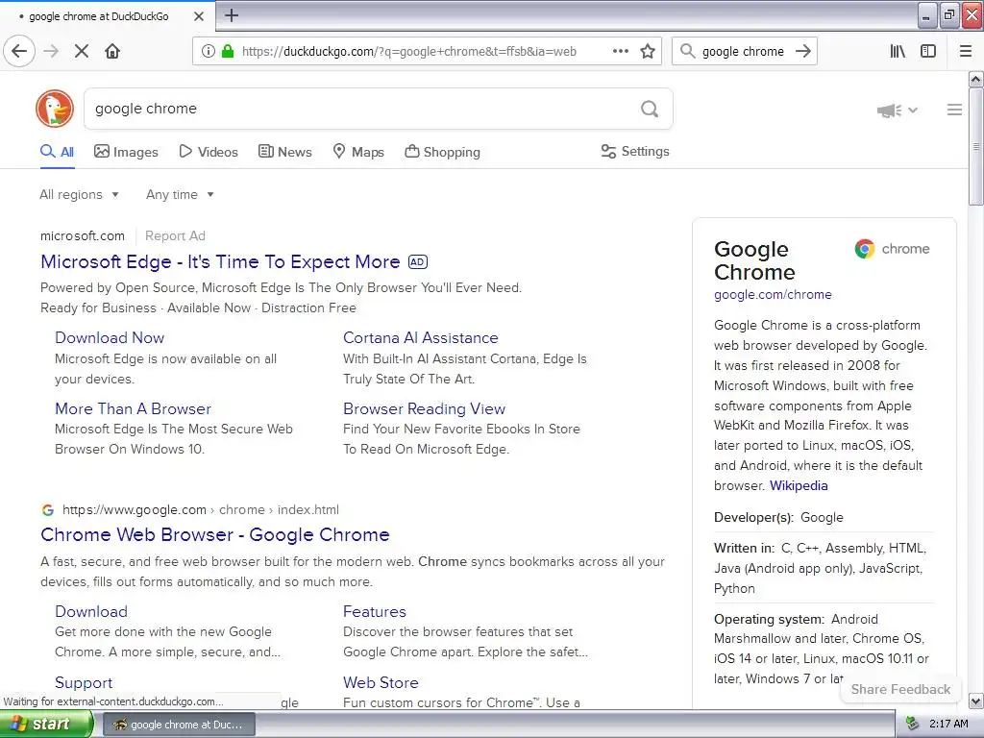Image resolution: width=984 pixels, height=738 pixels.
Task: Click the DuckDuckGo duck logo
Action: pos(55,108)
